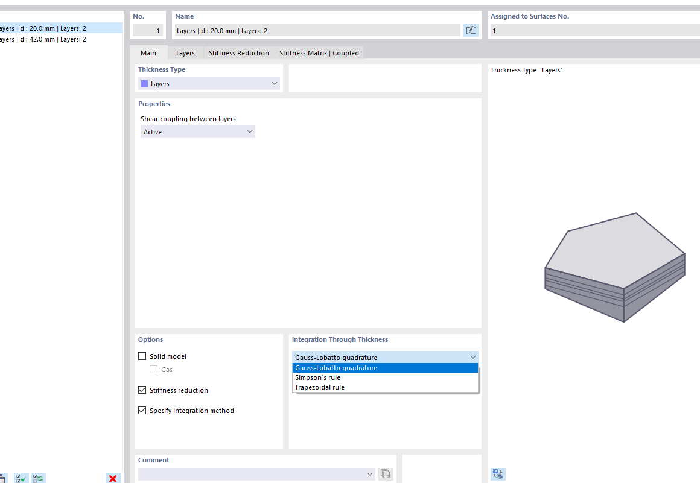The height and width of the screenshot is (483, 700).
Task: Choose Trapezoidal rule from the list
Action: pyautogui.click(x=385, y=387)
